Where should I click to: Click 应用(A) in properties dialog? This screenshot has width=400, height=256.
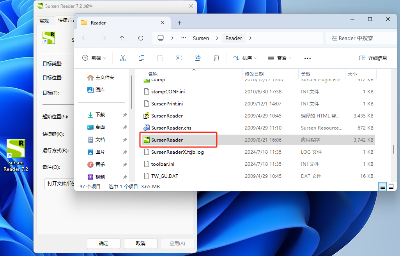point(177,244)
